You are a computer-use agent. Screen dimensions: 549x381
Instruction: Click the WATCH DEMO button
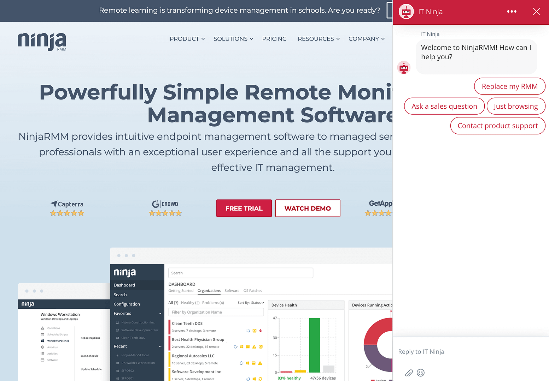pyautogui.click(x=308, y=208)
